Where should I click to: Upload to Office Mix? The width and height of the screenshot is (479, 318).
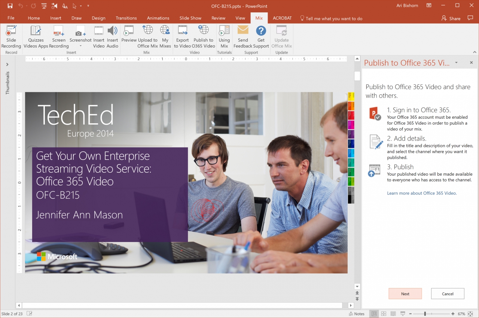point(148,37)
